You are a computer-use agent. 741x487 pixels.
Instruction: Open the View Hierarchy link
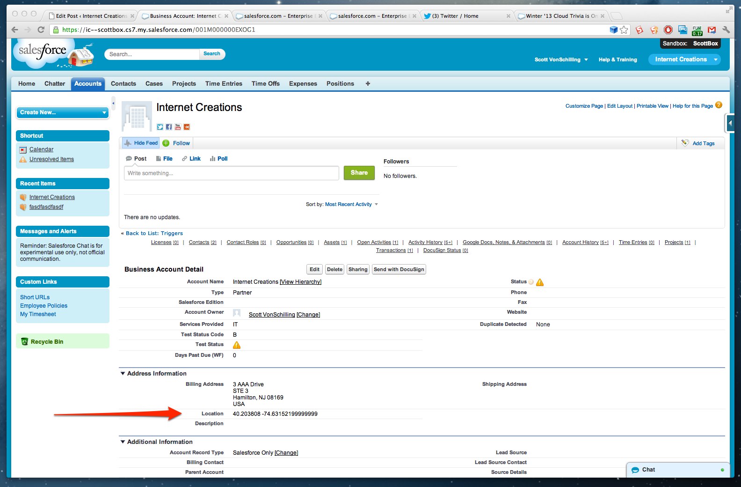[x=301, y=282]
